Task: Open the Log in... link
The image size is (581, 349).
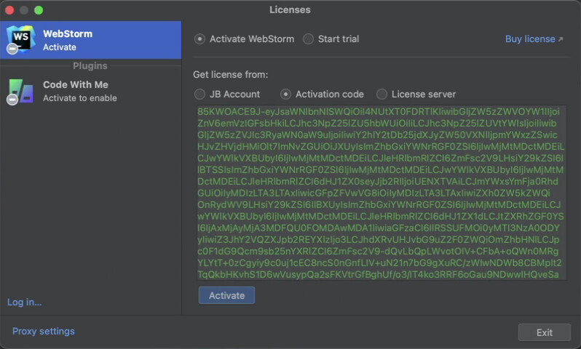Action: 25,302
